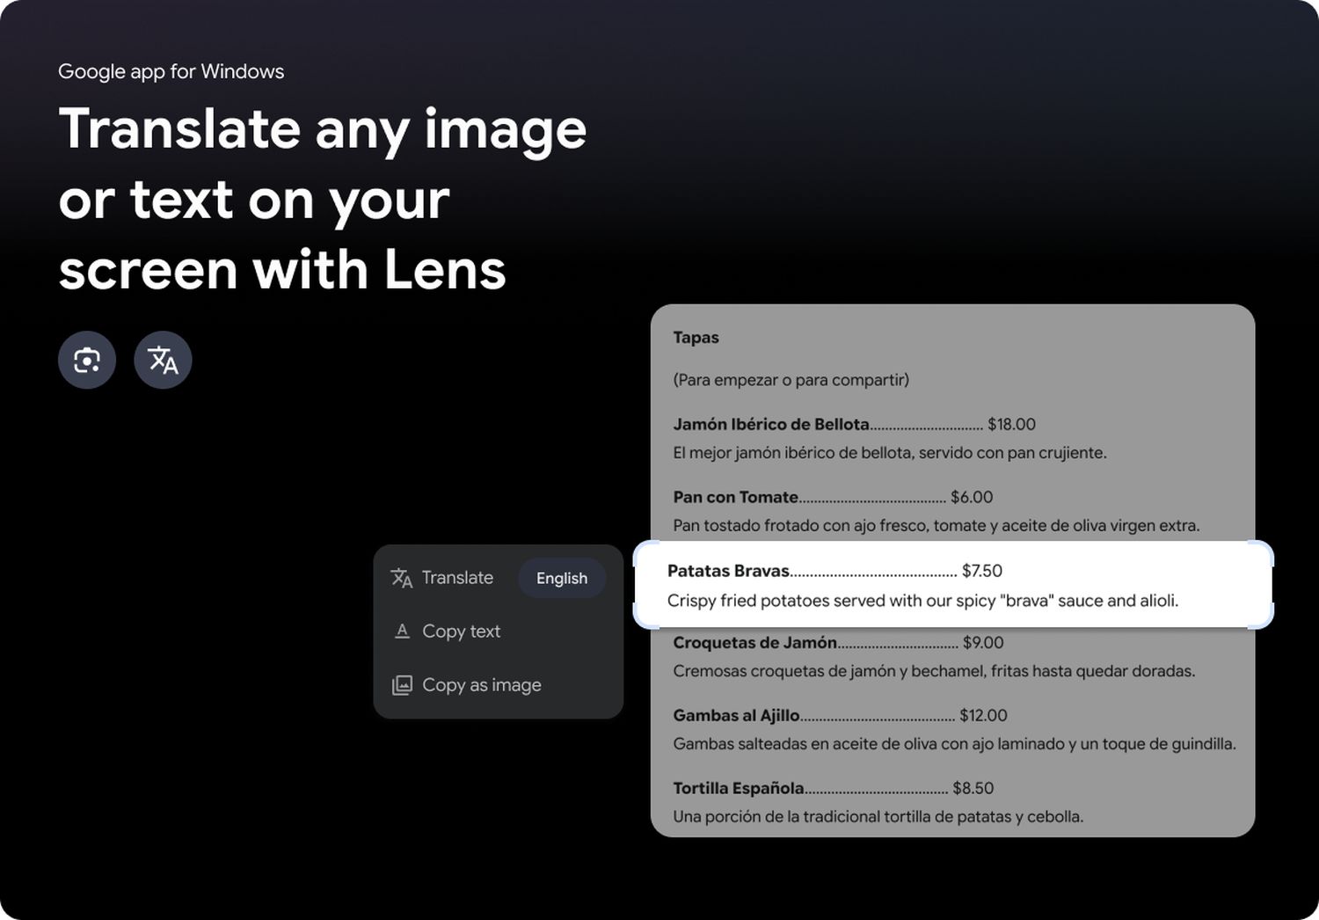The image size is (1319, 920).
Task: Click the copy as image picture icon
Action: coord(402,685)
